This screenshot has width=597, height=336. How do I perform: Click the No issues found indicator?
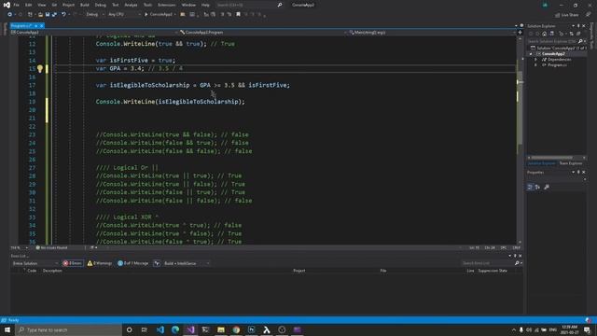coord(51,247)
